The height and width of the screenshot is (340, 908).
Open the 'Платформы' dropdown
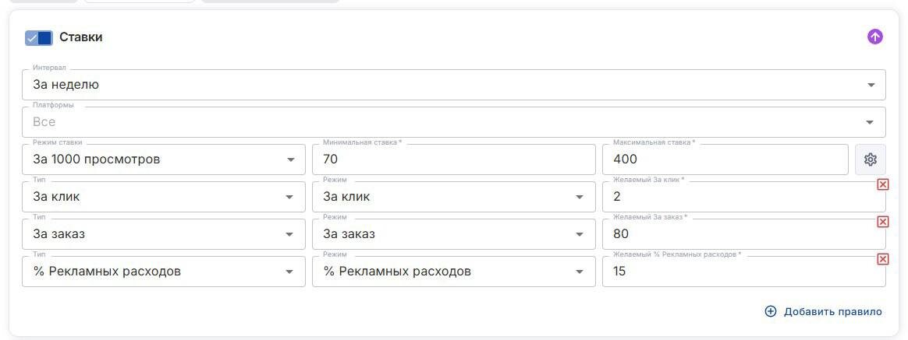point(452,122)
